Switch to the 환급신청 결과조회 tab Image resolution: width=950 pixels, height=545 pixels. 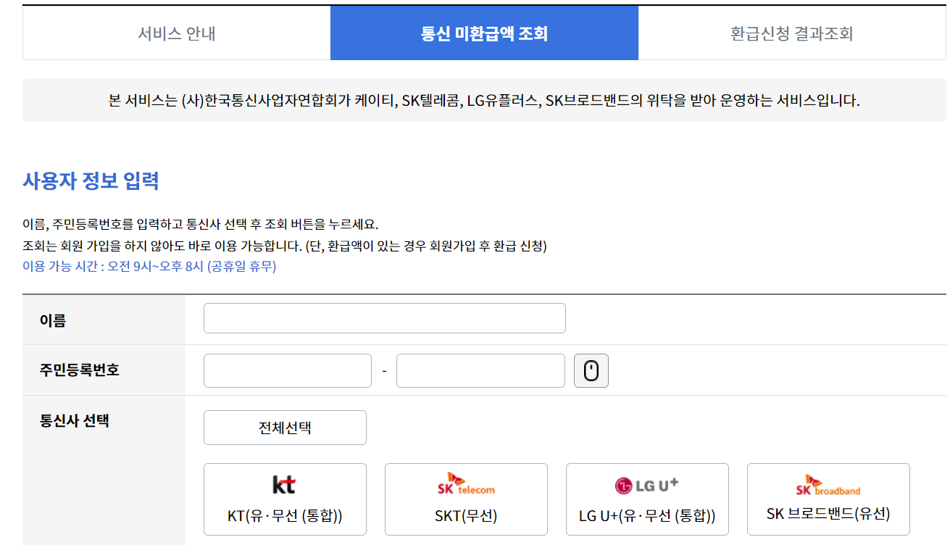(792, 33)
